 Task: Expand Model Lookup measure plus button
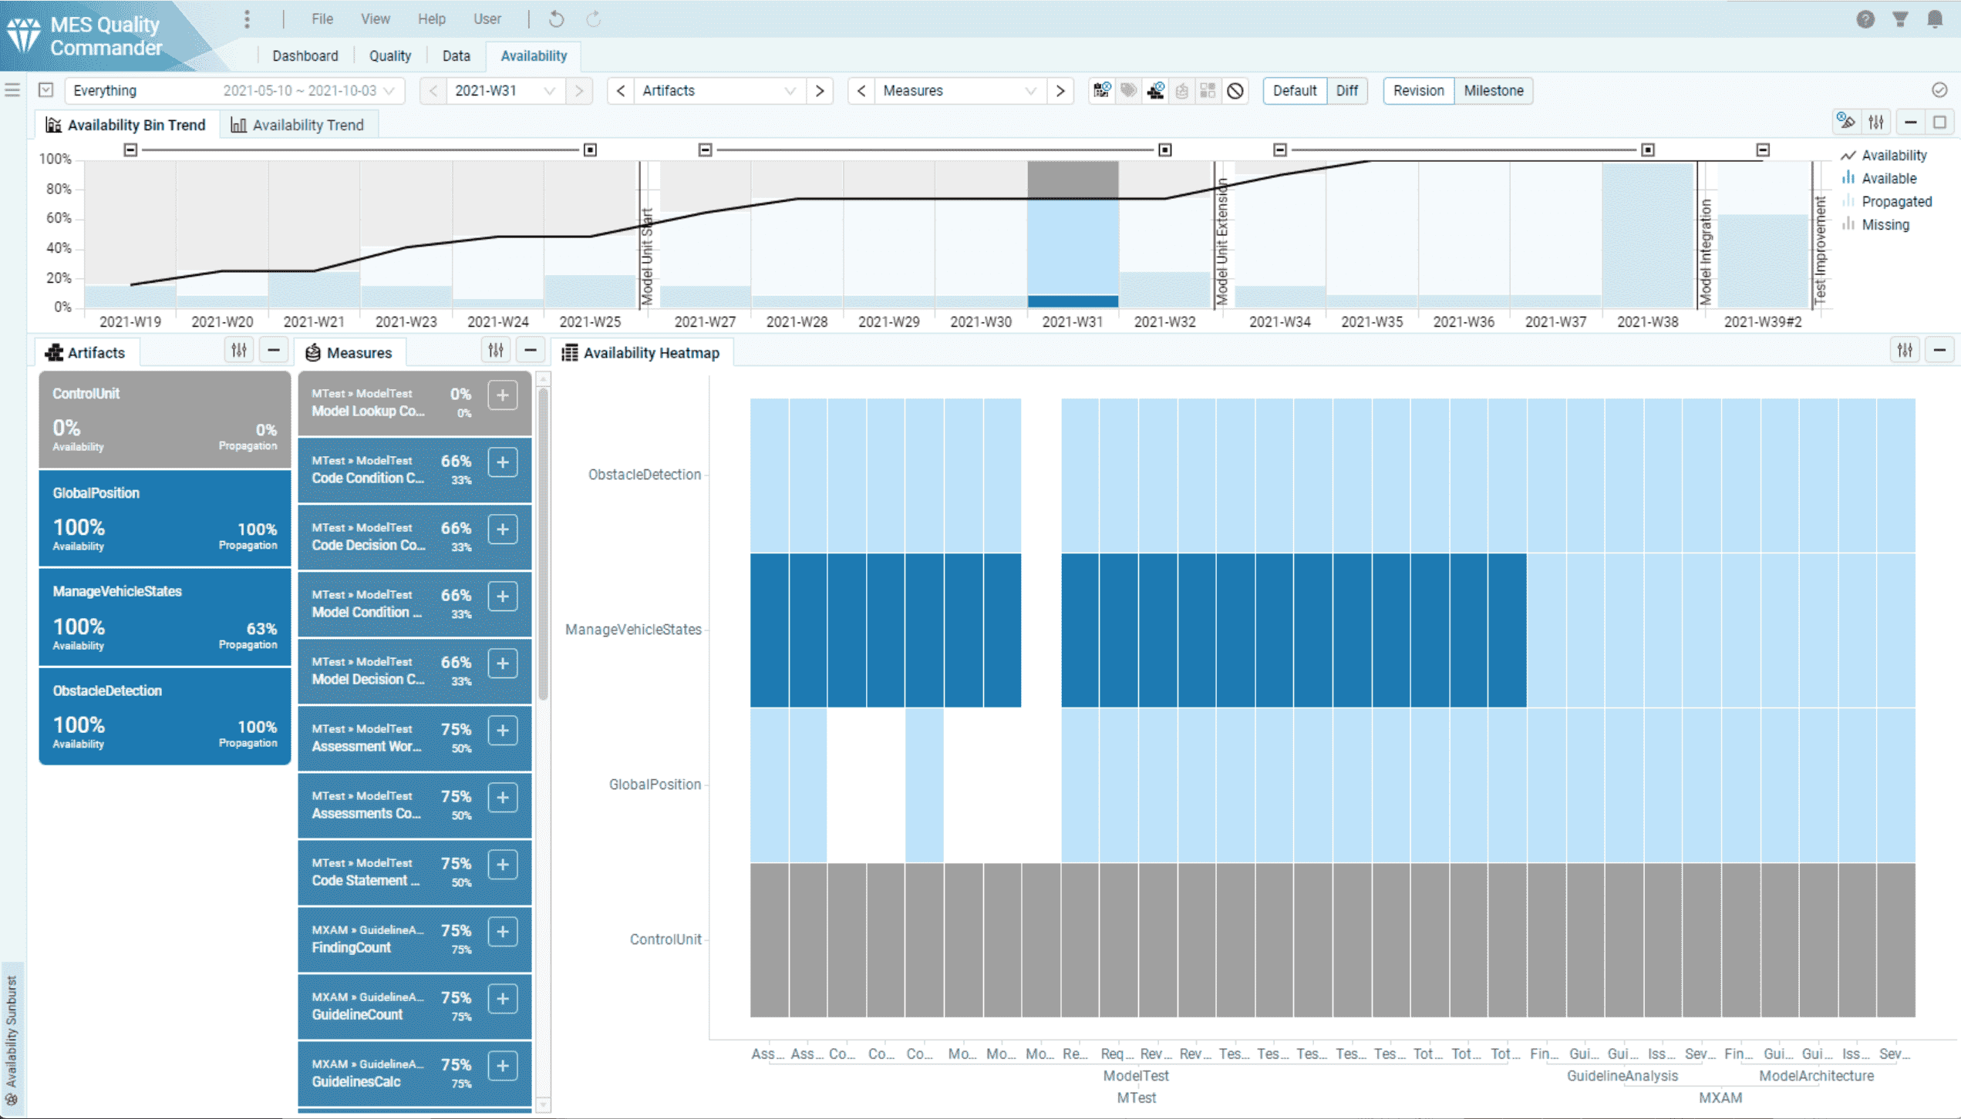(x=503, y=395)
